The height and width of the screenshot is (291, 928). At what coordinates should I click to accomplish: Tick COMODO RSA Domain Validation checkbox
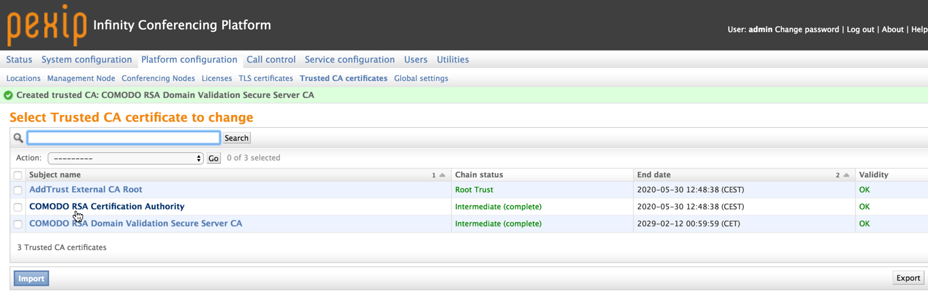tap(18, 224)
